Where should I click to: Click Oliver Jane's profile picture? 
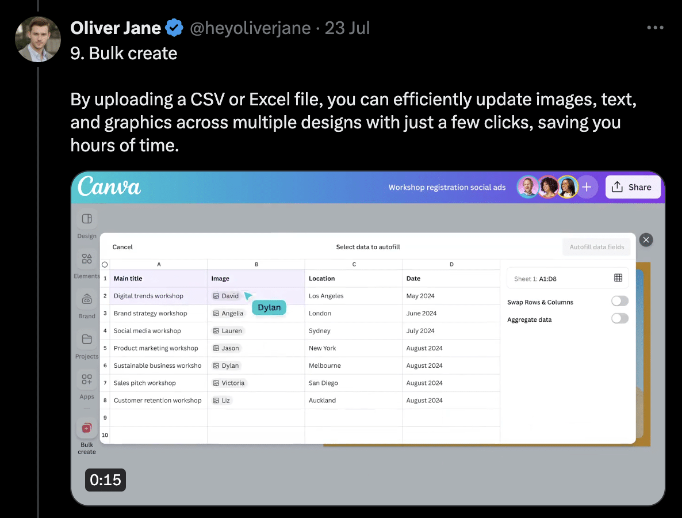tap(38, 39)
